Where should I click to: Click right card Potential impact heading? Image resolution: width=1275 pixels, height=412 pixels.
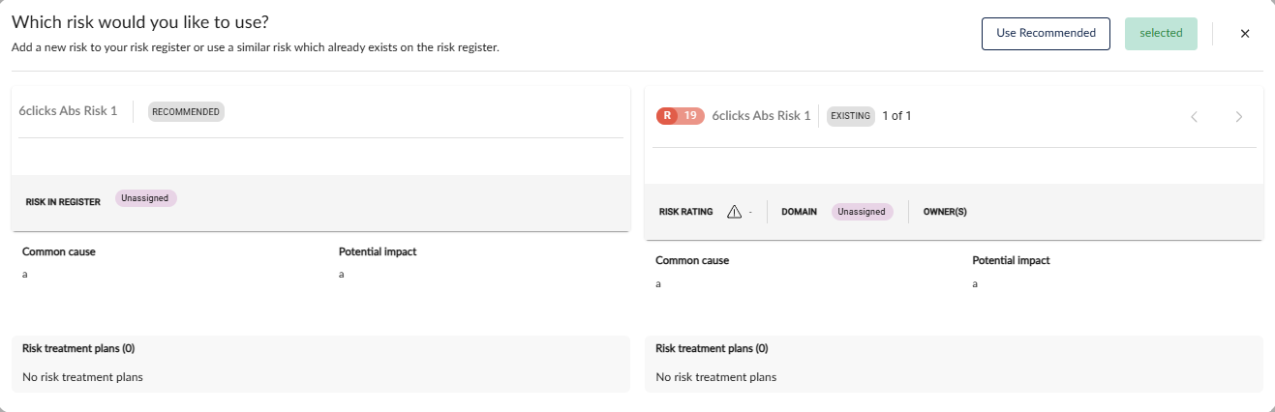click(1011, 260)
